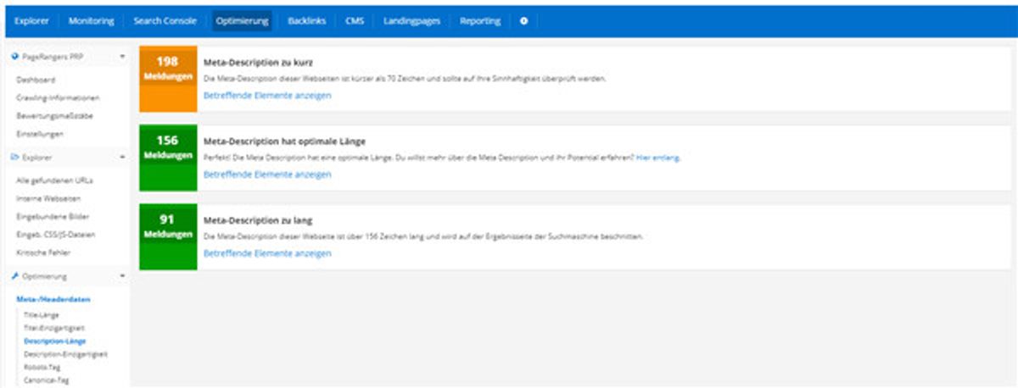
Task: Select Description-Einzigartigkeit in the sidebar tree
Action: [66, 353]
